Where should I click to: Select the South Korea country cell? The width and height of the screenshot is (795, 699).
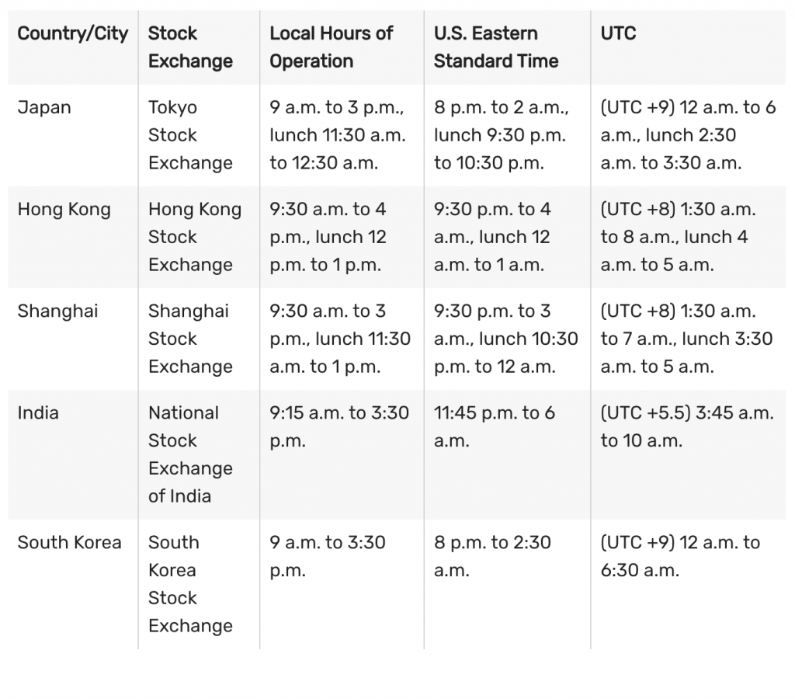(x=70, y=542)
